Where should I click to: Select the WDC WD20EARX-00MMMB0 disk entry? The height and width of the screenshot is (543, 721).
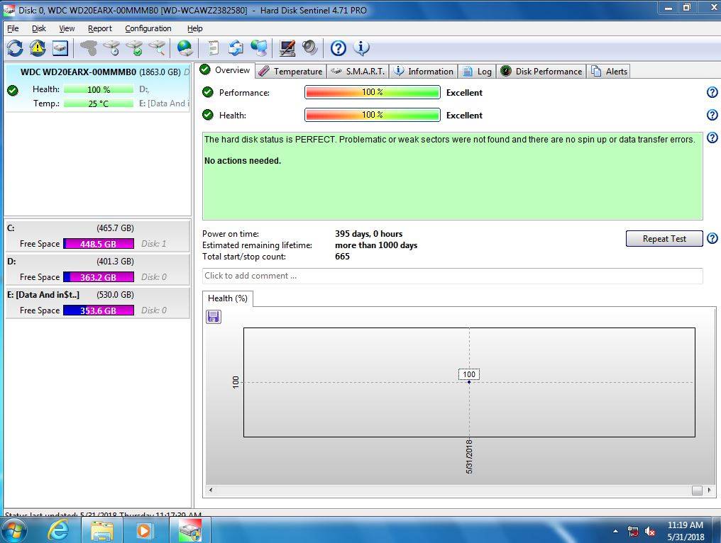point(97,87)
